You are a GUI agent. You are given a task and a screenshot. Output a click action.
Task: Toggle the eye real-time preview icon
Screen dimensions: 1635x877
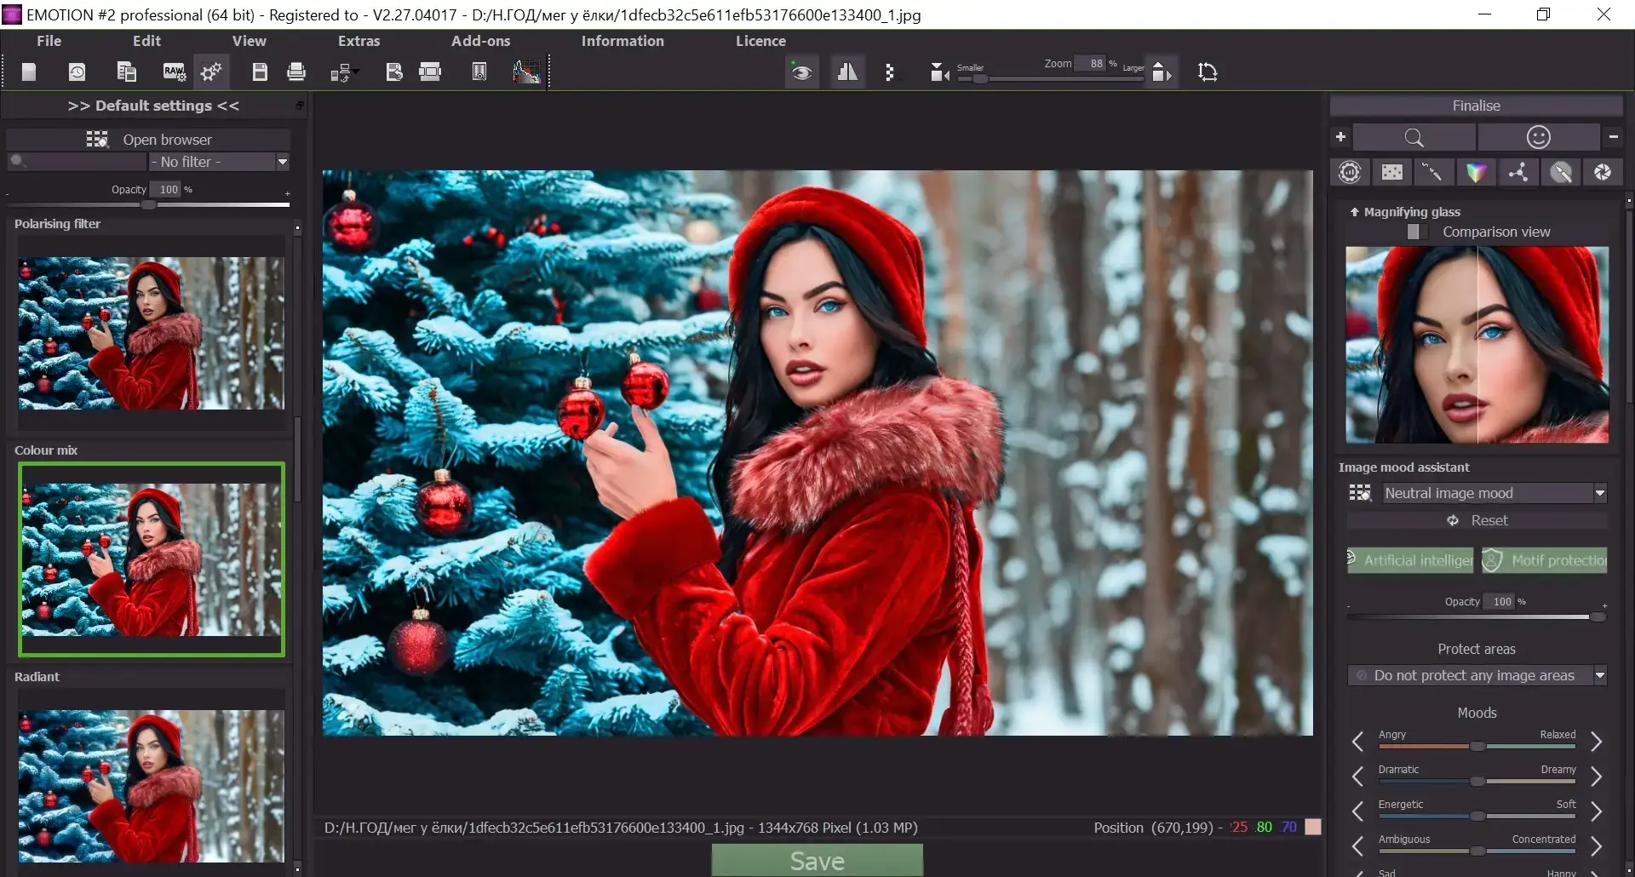pos(801,72)
